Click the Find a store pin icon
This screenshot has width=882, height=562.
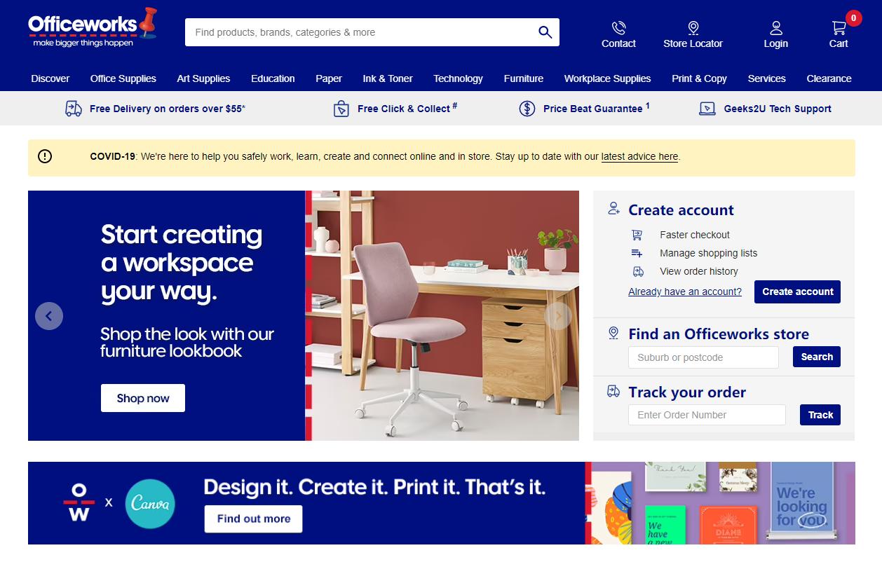point(613,333)
